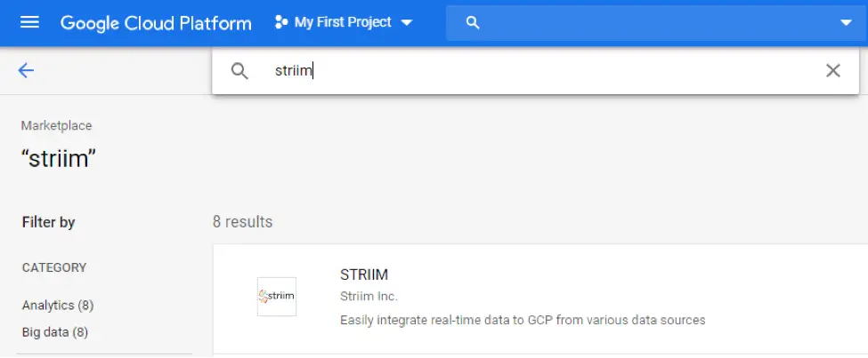Click the CATEGORY filter heading
Image resolution: width=868 pixels, height=358 pixels.
pyautogui.click(x=54, y=267)
